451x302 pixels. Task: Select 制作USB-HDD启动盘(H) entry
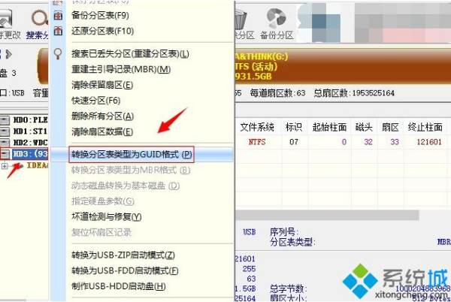coord(119,286)
